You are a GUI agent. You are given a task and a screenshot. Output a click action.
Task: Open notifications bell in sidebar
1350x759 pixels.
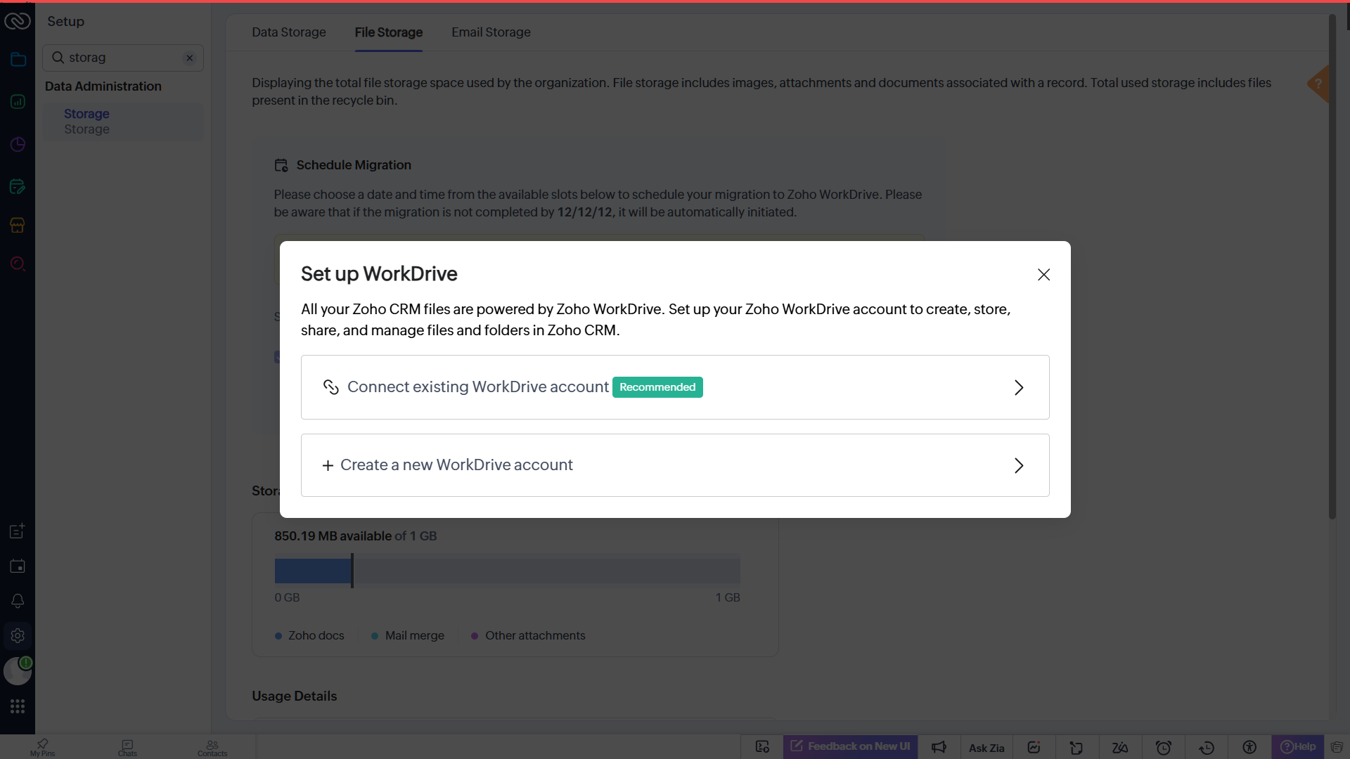18,601
